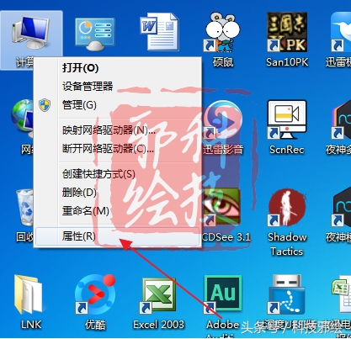Open the Word document desktop icon

point(159,32)
